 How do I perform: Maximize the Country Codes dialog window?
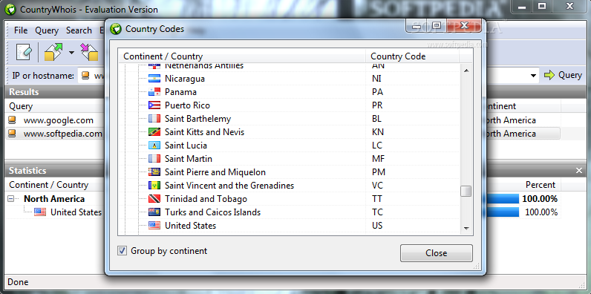(x=436, y=26)
